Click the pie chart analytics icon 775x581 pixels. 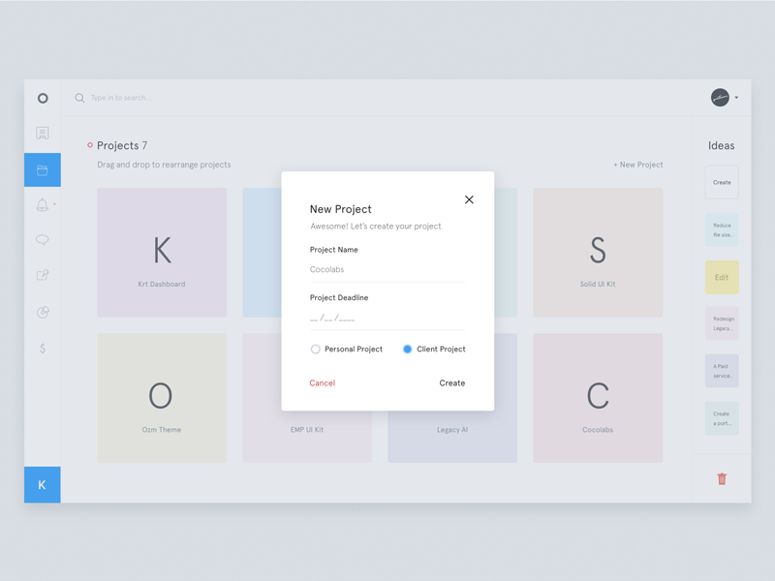(x=43, y=312)
